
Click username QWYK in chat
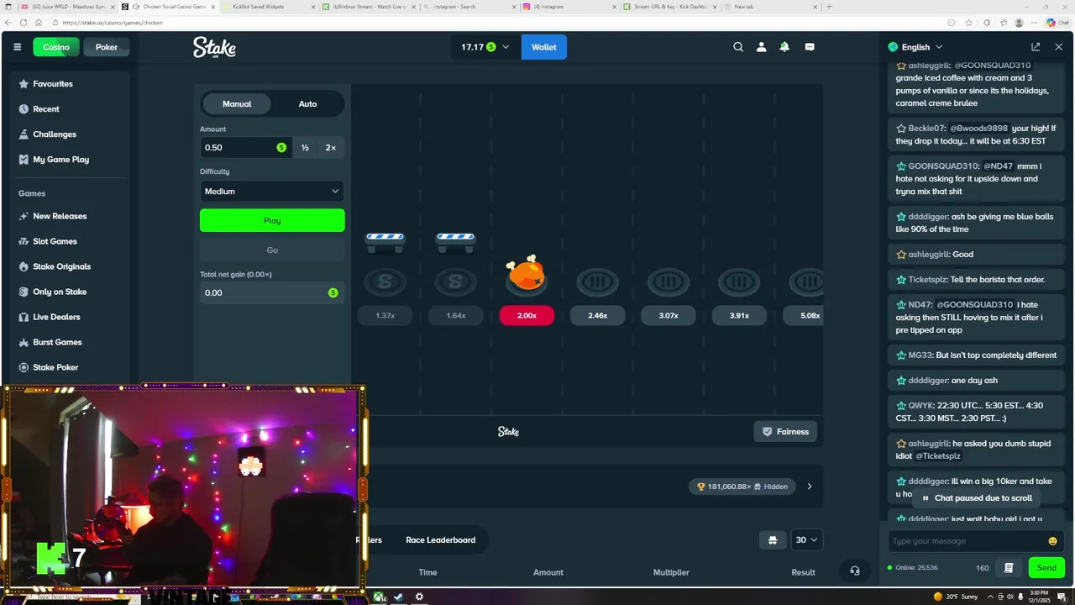pos(921,406)
